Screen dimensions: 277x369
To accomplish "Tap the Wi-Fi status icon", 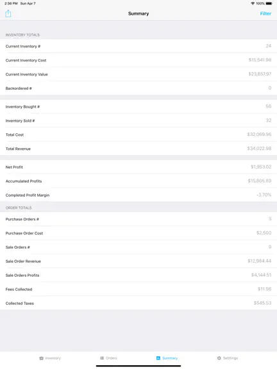I will (x=253, y=3).
